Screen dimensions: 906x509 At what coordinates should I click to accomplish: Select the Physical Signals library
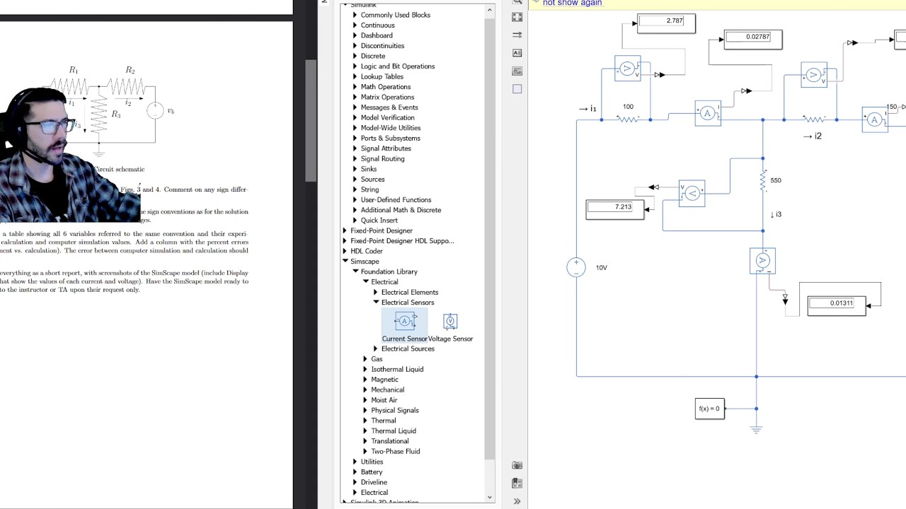(395, 410)
